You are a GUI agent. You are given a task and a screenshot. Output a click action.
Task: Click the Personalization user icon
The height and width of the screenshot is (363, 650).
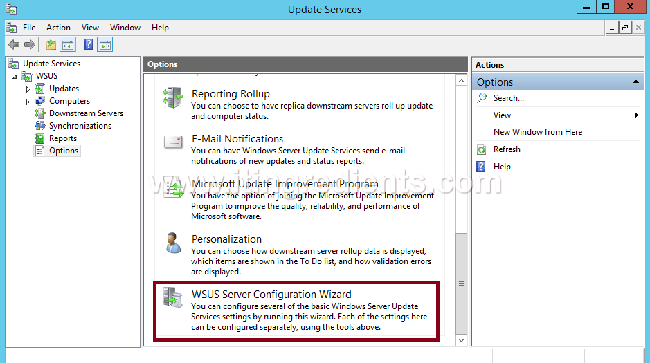click(173, 243)
